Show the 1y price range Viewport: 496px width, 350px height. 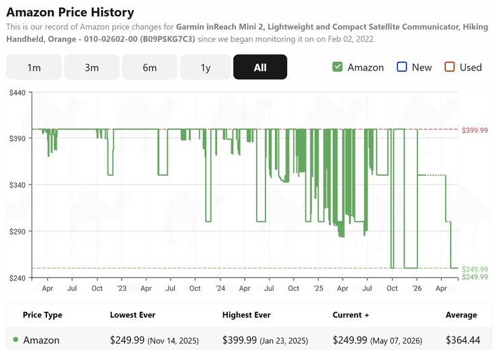(x=206, y=67)
